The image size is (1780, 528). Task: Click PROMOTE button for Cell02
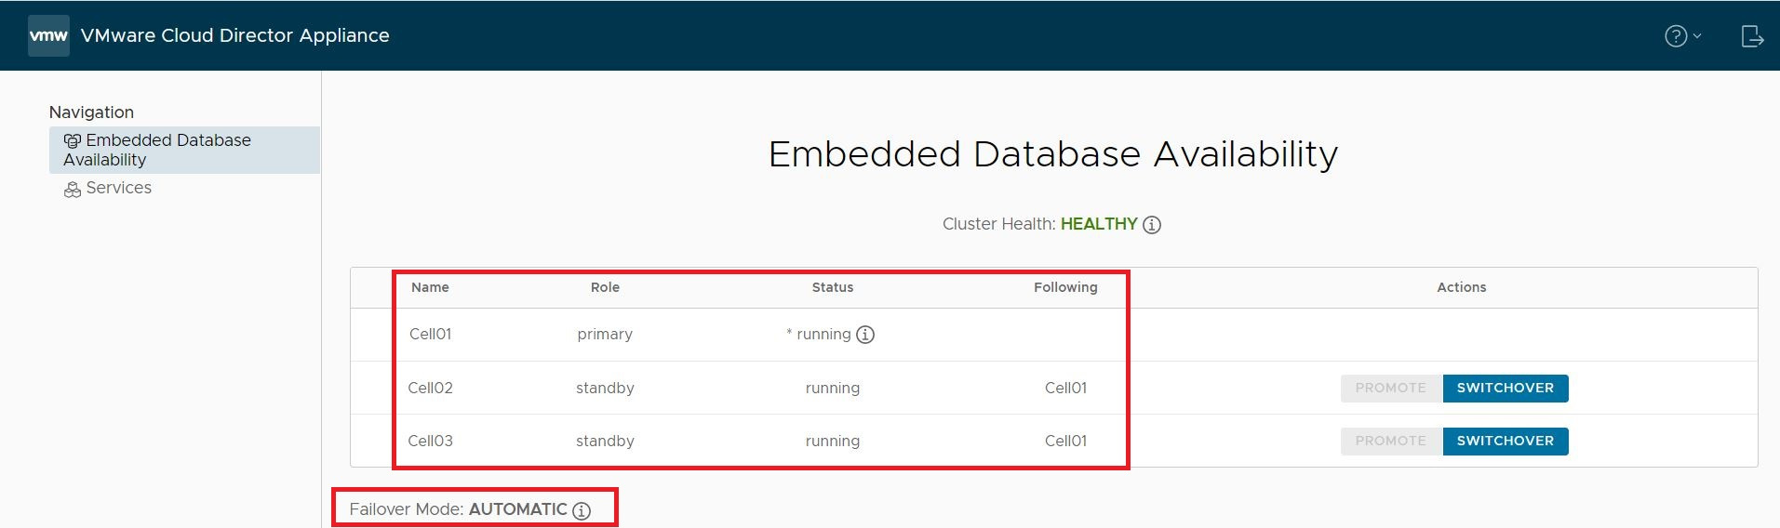pyautogui.click(x=1391, y=389)
